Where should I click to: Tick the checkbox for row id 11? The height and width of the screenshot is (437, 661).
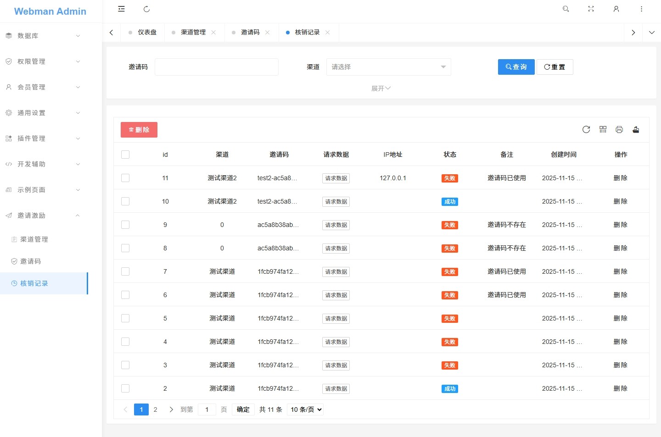point(125,178)
